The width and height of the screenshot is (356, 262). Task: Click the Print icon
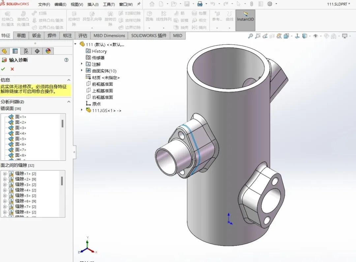click(200, 4)
